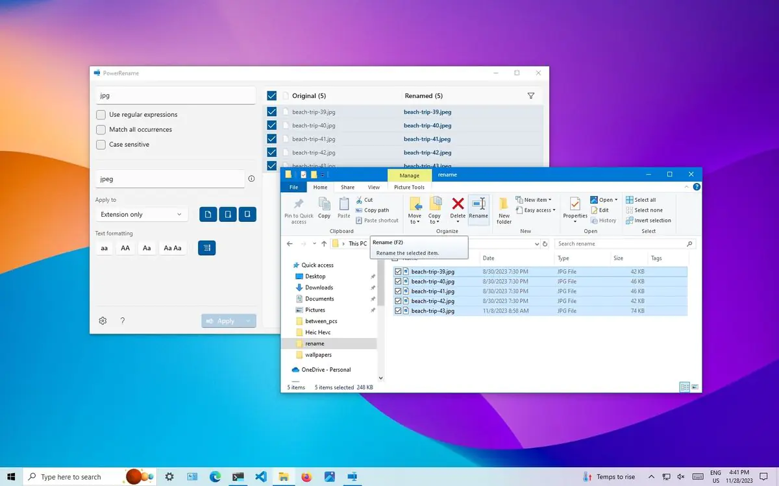Click the New folder icon

click(504, 209)
